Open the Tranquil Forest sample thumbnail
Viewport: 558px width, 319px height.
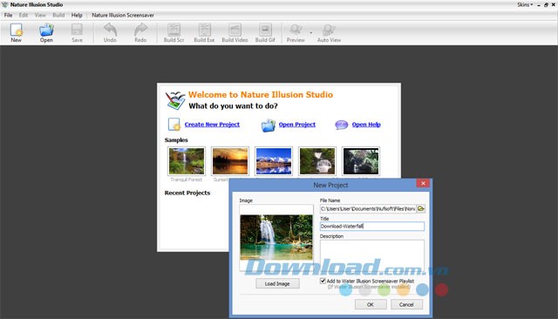click(x=187, y=161)
